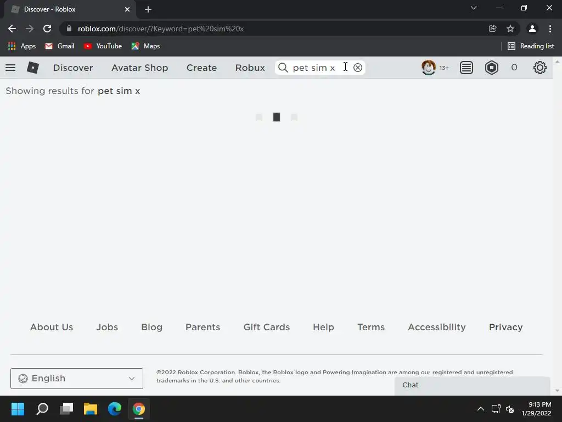Share this page from address bar
The image size is (562, 422).
point(492,29)
